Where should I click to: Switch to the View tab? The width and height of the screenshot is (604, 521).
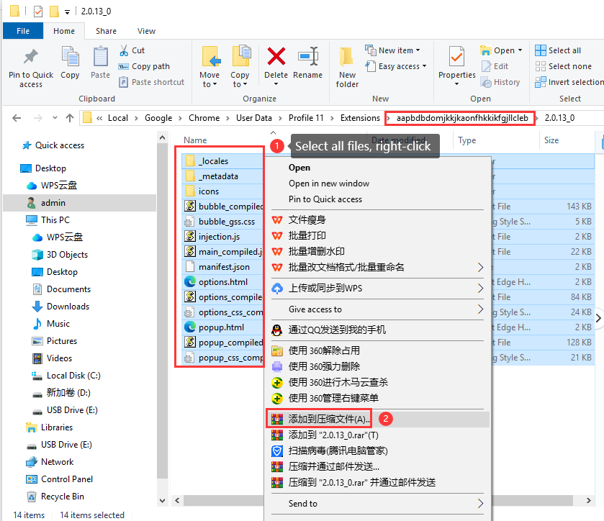(x=146, y=31)
